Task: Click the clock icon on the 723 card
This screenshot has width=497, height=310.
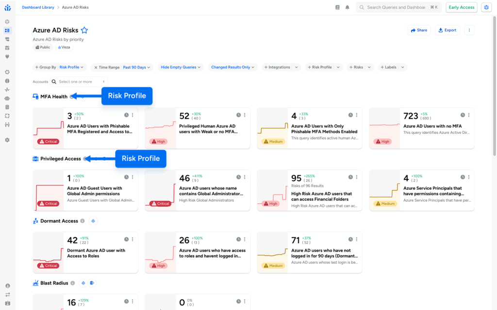Action: point(462,115)
